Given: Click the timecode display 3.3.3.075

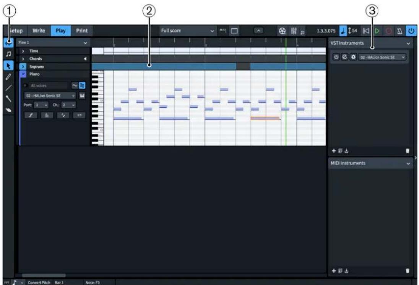Looking at the screenshot, I should coord(326,31).
